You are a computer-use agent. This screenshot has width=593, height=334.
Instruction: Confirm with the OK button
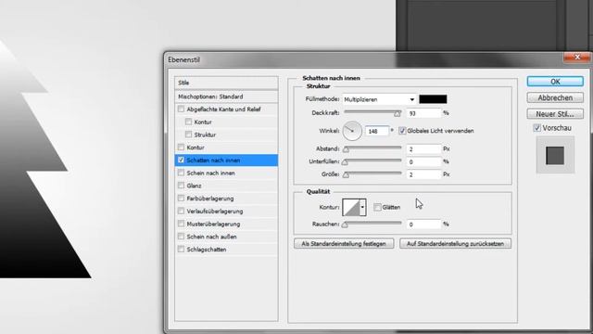(x=555, y=82)
